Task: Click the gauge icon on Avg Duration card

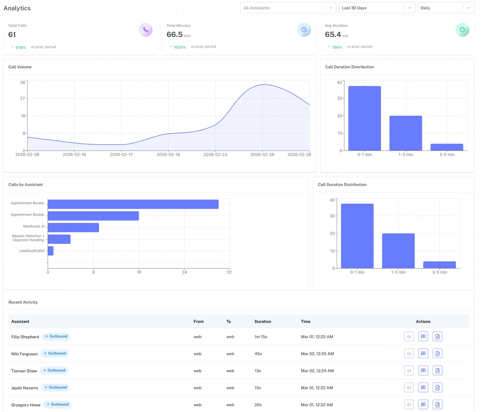Action: pyautogui.click(x=462, y=30)
